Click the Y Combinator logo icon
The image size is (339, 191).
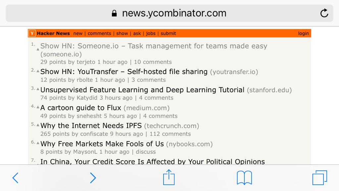[x=32, y=33]
